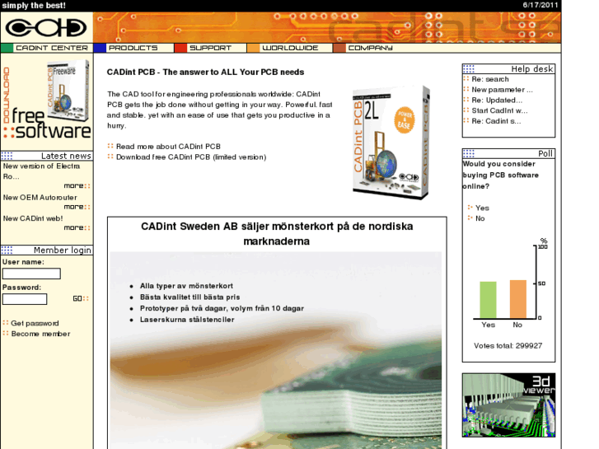Focus the Password input field

(x=25, y=299)
